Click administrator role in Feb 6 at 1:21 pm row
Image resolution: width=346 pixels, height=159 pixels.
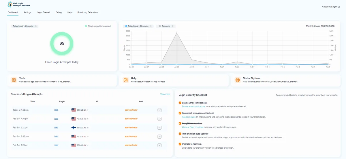(131, 127)
